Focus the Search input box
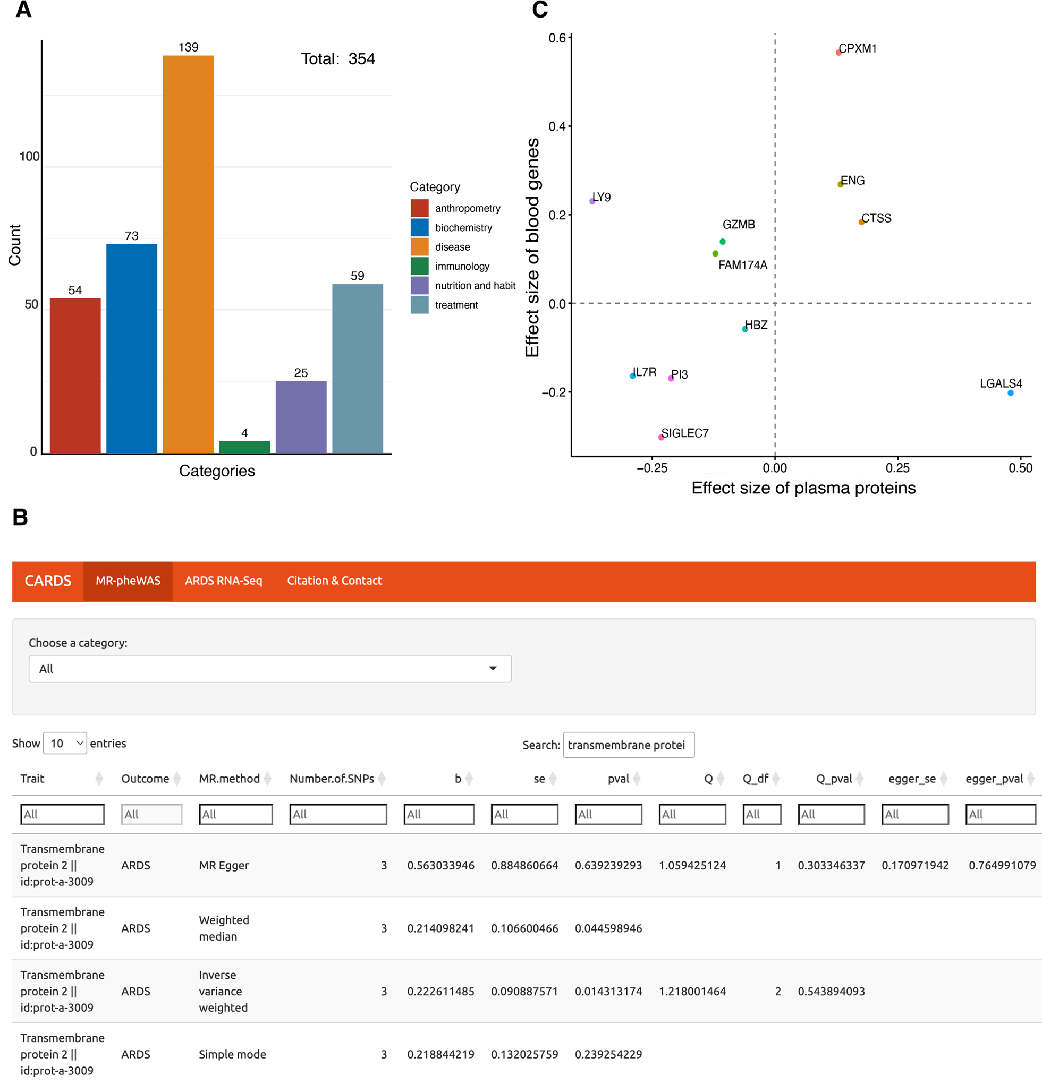The image size is (1042, 1084). coord(629,745)
